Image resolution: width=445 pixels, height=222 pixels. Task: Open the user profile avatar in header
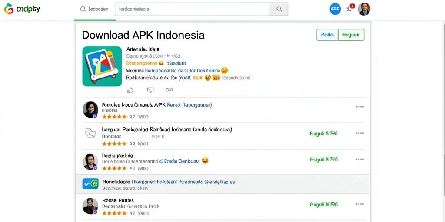tap(364, 9)
